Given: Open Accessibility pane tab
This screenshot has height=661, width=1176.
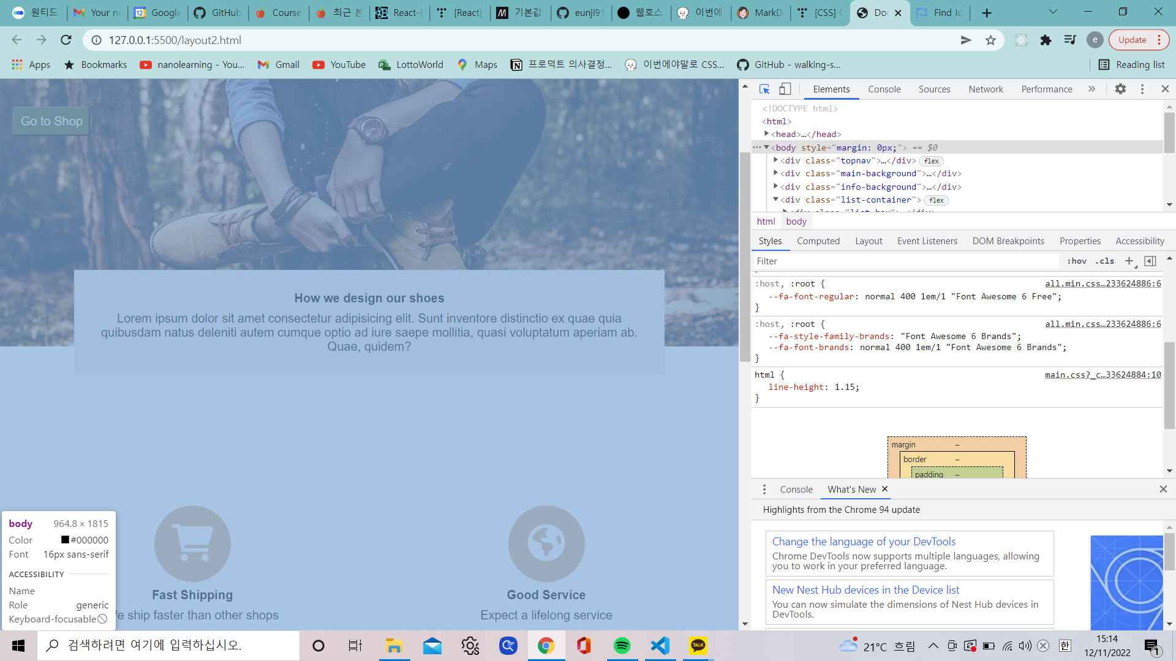Looking at the screenshot, I should (x=1139, y=241).
